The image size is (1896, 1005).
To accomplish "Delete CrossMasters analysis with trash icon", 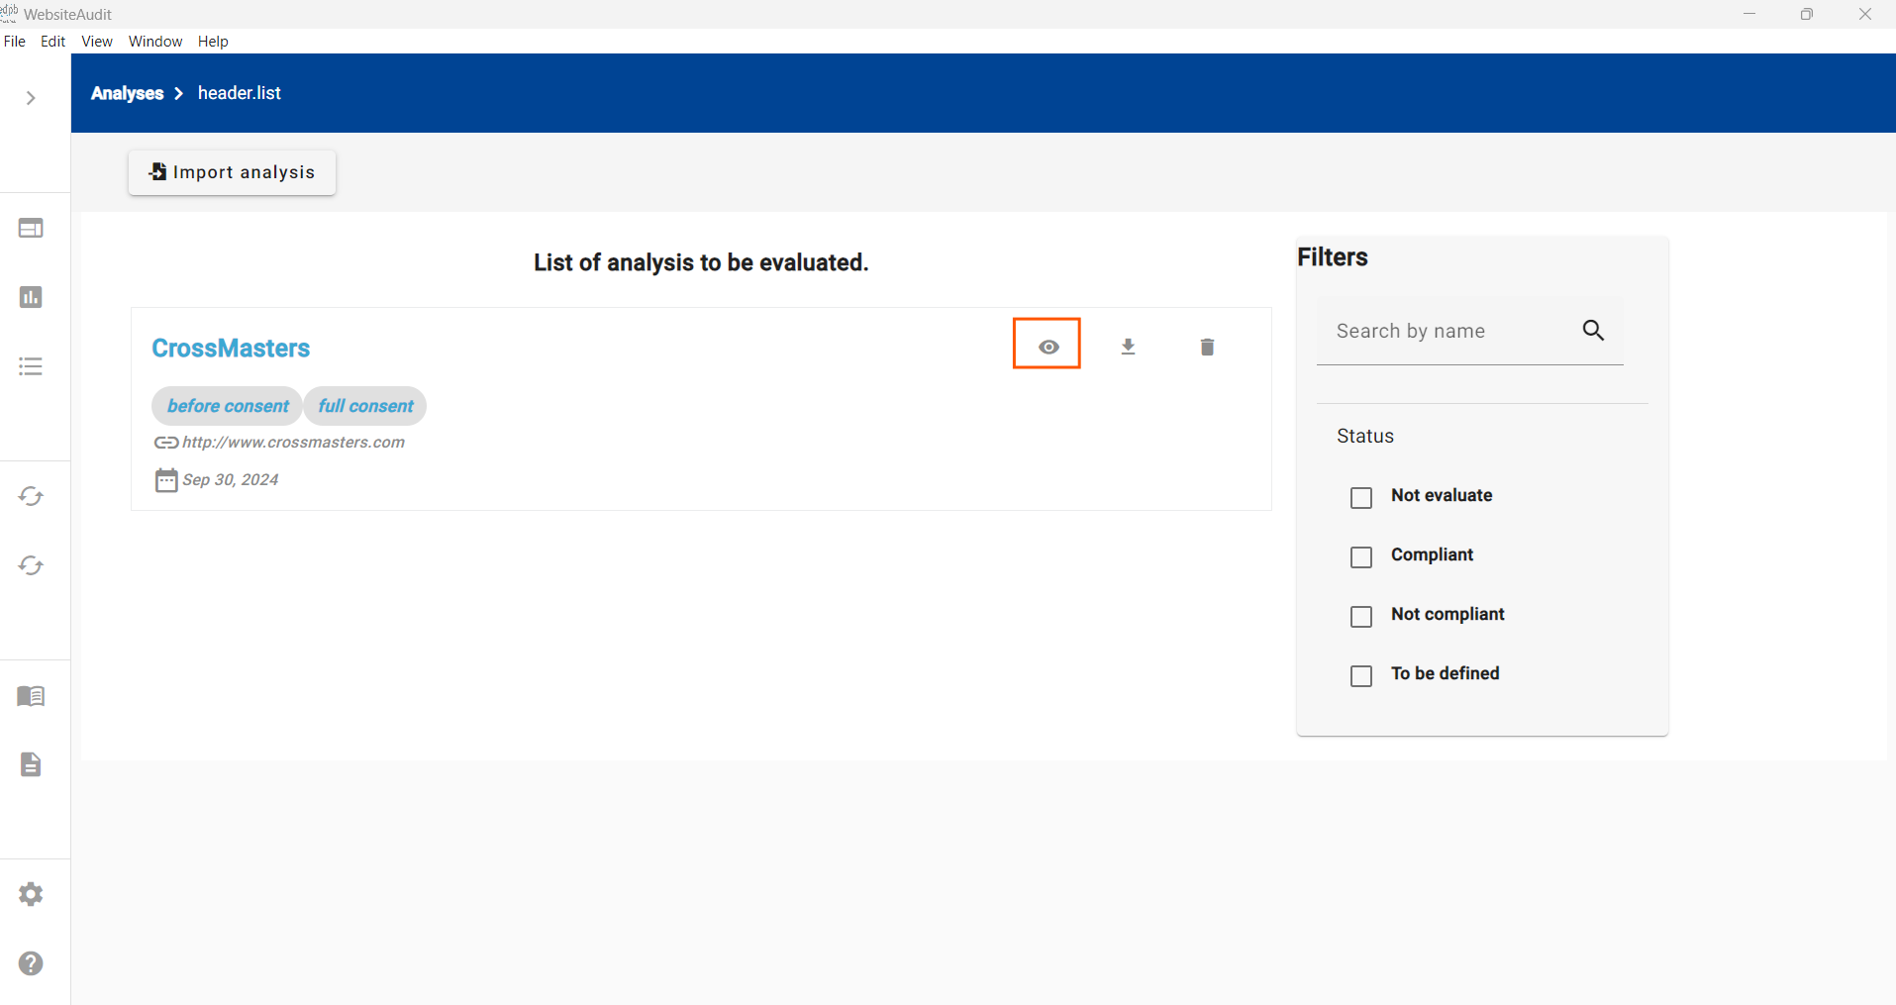I will (1207, 347).
